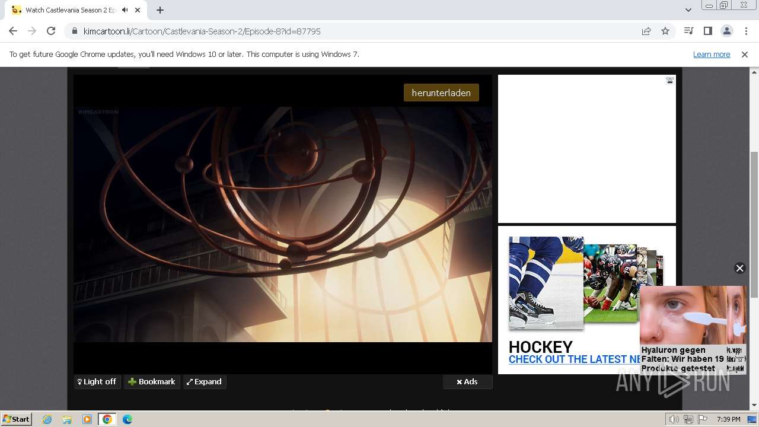
Task: Open Learn more link in update notice
Action: 712,55
